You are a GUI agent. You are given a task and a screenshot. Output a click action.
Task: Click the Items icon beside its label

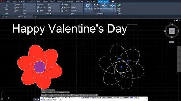[15, 4]
